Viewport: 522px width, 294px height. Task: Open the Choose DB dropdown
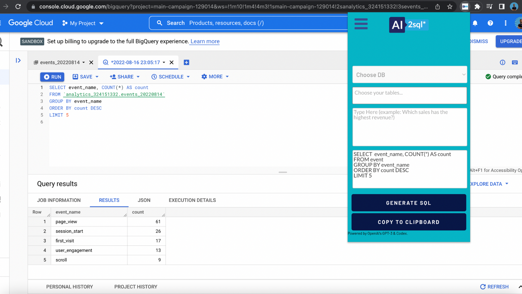[x=409, y=74]
